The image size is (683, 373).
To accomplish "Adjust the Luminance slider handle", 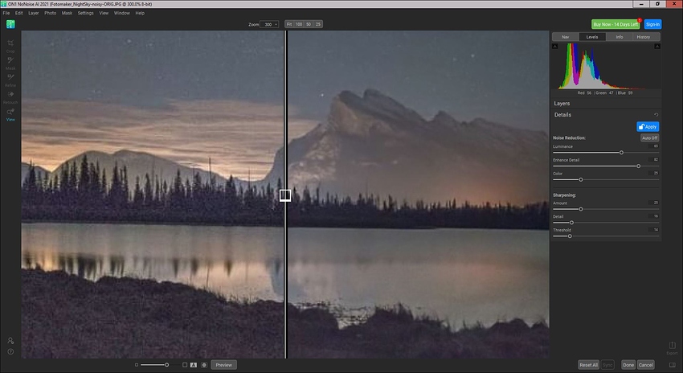I will pyautogui.click(x=622, y=153).
